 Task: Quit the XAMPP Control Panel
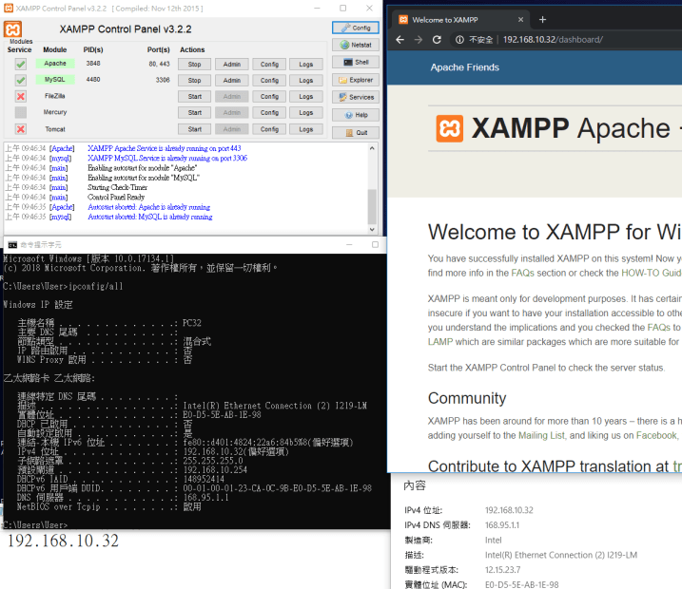point(355,132)
